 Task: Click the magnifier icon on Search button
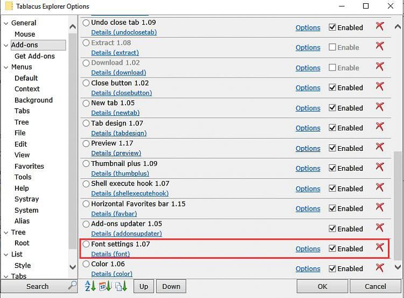[x=72, y=286]
